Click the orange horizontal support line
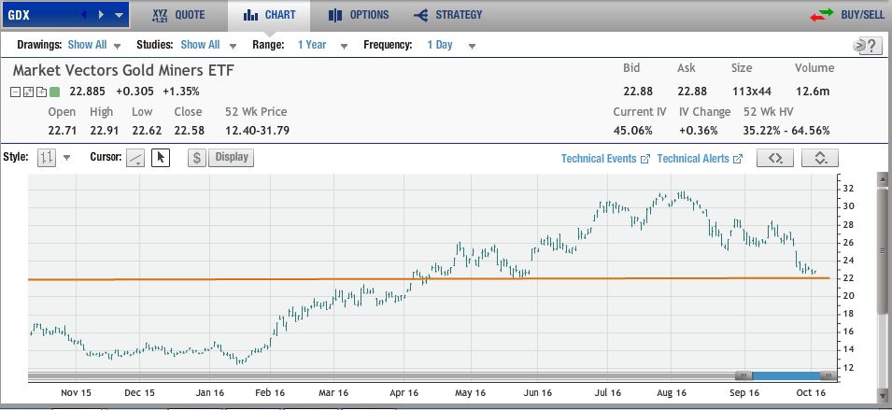This screenshot has height=410, width=892. click(429, 278)
